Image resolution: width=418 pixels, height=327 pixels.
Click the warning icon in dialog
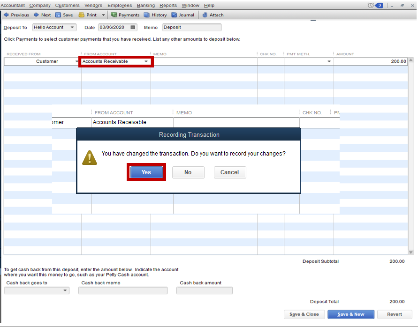click(90, 157)
